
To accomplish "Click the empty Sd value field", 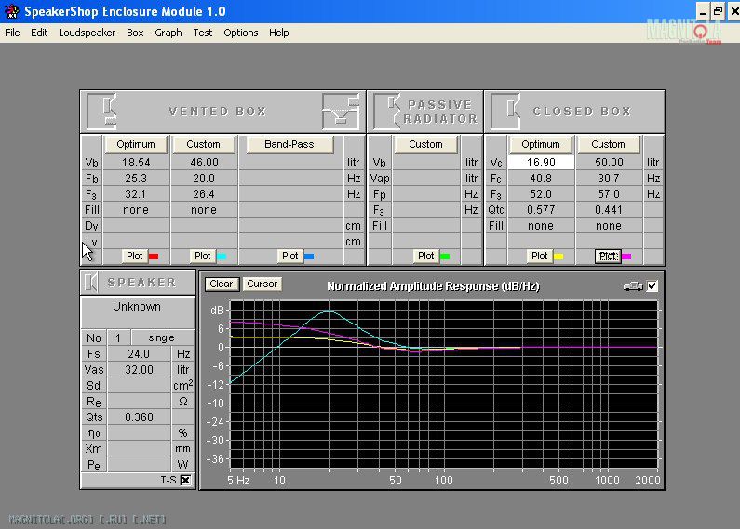I will click(x=139, y=385).
